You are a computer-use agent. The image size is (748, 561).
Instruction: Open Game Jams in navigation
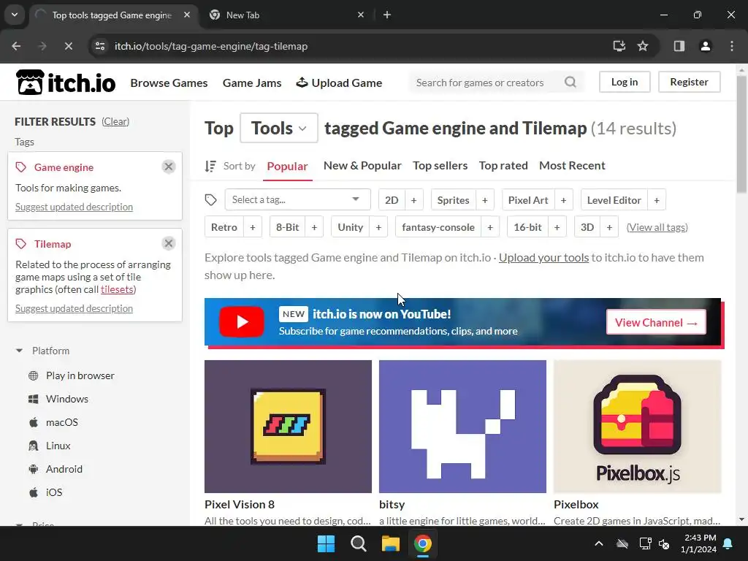coord(252,83)
